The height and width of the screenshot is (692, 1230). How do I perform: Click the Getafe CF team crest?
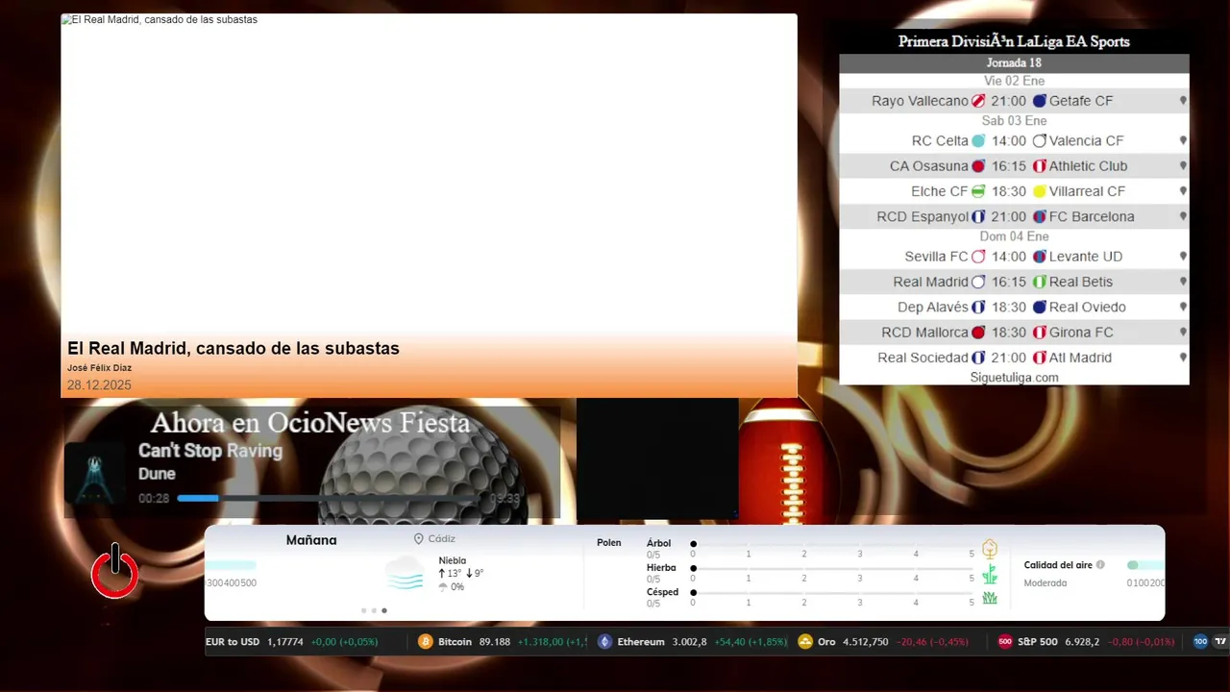point(1039,101)
